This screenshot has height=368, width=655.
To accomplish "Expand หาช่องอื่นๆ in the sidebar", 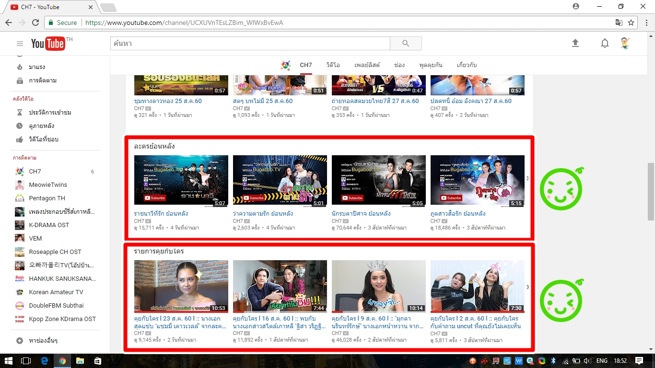I will [x=43, y=341].
